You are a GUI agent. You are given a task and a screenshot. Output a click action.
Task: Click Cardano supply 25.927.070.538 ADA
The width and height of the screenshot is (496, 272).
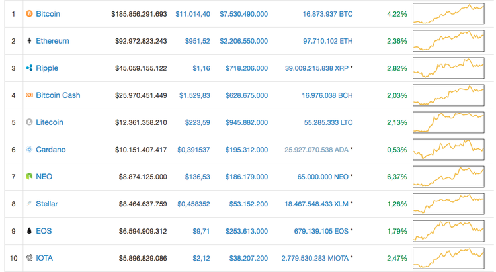[316, 150]
